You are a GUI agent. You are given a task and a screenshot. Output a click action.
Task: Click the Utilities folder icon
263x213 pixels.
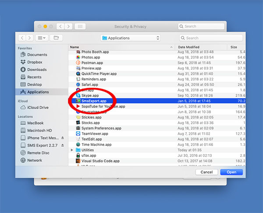[x=78, y=150]
